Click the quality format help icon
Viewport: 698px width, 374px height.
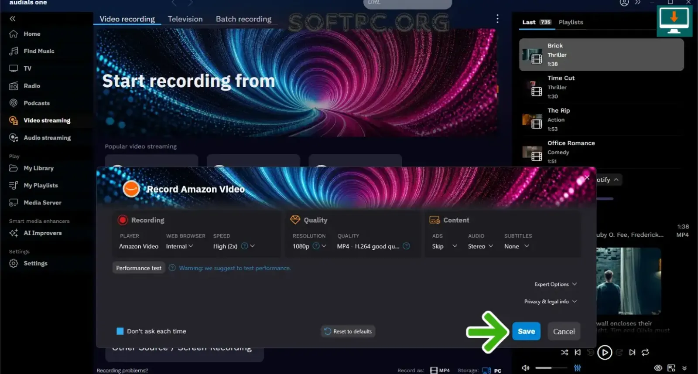406,246
